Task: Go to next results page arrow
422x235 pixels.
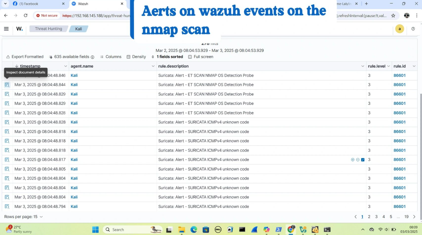Action: pyautogui.click(x=414, y=217)
